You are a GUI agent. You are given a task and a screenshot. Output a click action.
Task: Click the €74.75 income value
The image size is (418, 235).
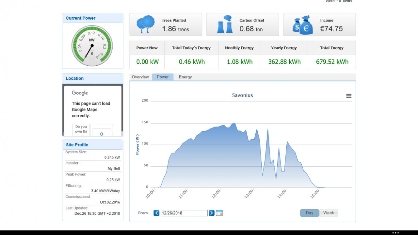click(331, 29)
